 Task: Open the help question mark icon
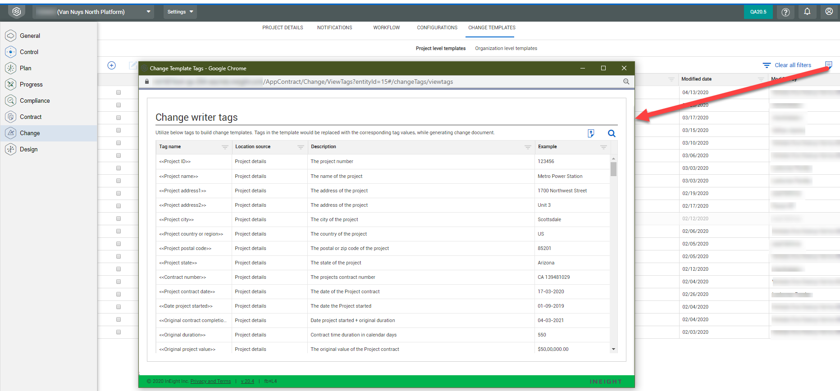[x=785, y=12]
